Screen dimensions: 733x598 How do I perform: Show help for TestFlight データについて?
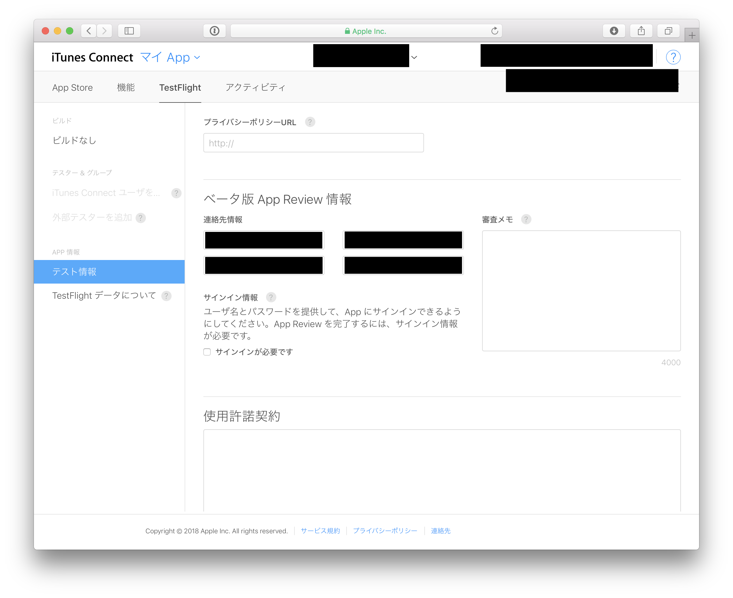(x=167, y=296)
